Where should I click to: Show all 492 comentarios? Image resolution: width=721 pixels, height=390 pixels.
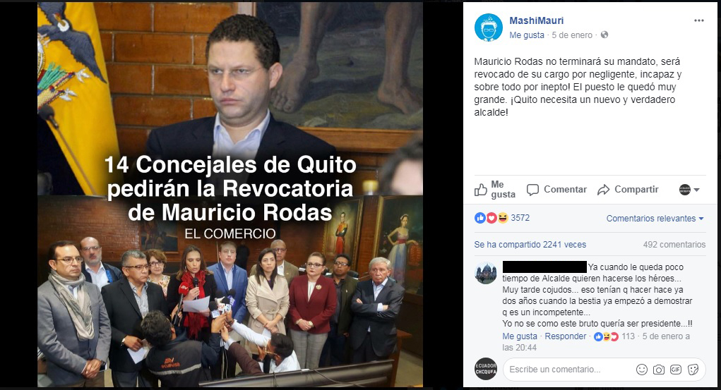(674, 245)
